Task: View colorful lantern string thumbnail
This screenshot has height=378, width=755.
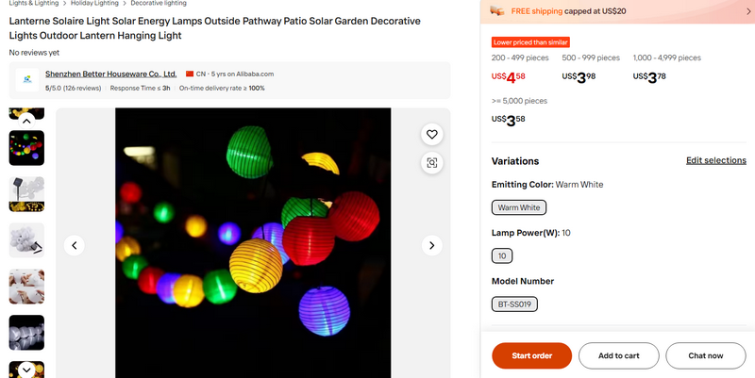Action: coord(26,148)
